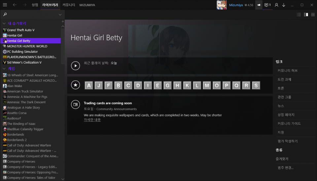Open the 커뮤니티 tab
Screen dimensions: 317x181
69,5
